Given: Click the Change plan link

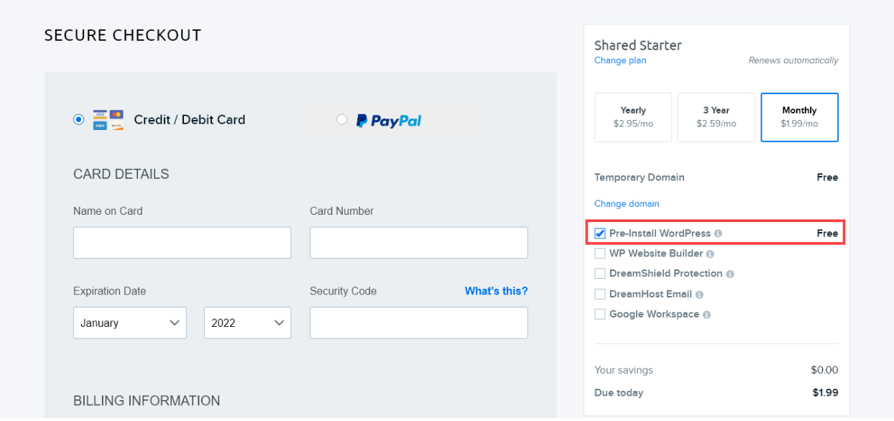Looking at the screenshot, I should pyautogui.click(x=619, y=60).
